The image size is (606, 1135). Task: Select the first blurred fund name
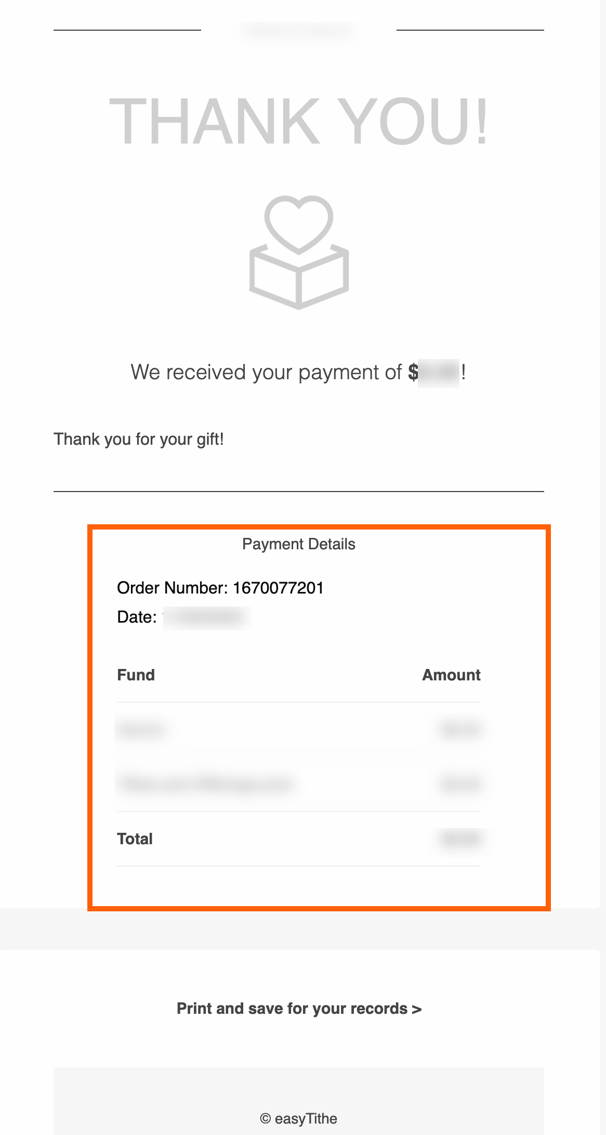click(x=142, y=730)
